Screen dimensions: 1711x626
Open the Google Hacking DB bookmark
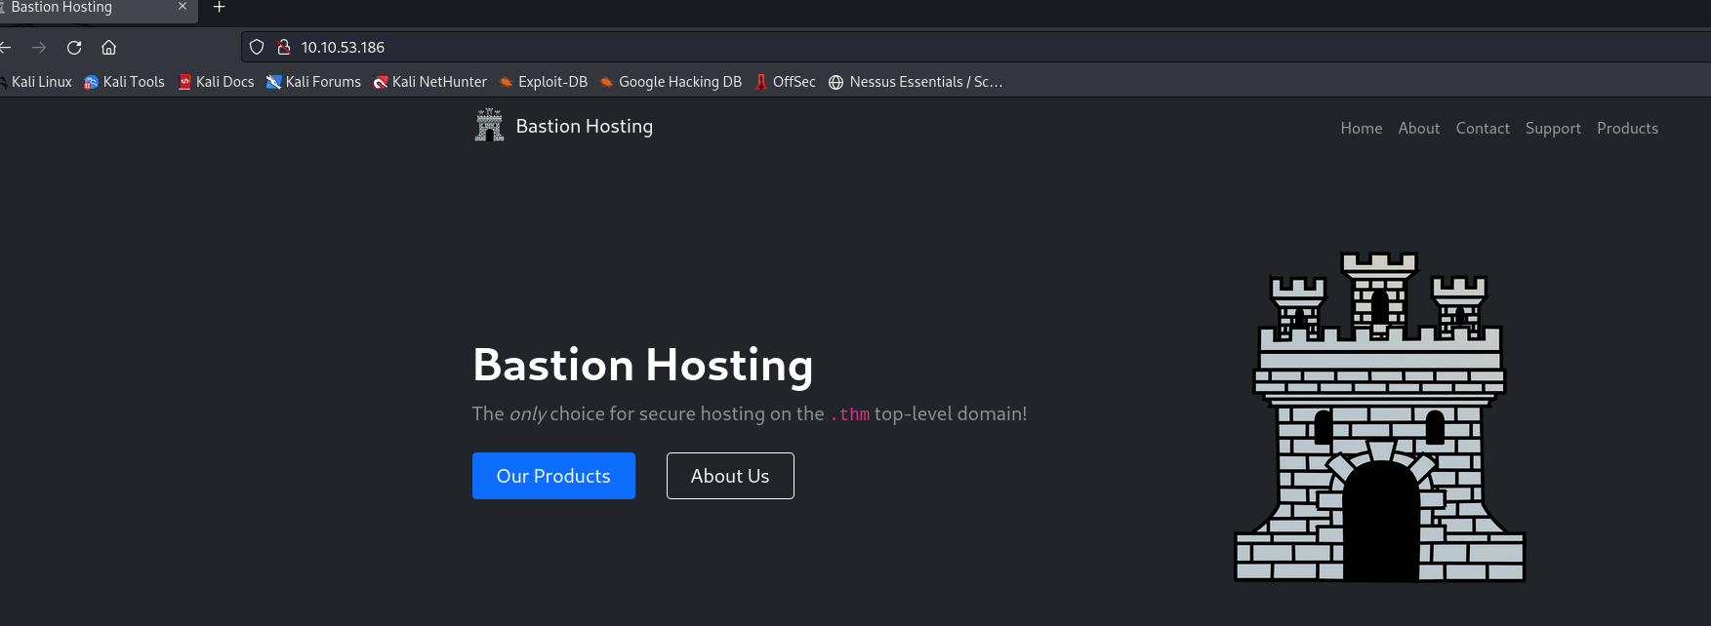coord(671,82)
